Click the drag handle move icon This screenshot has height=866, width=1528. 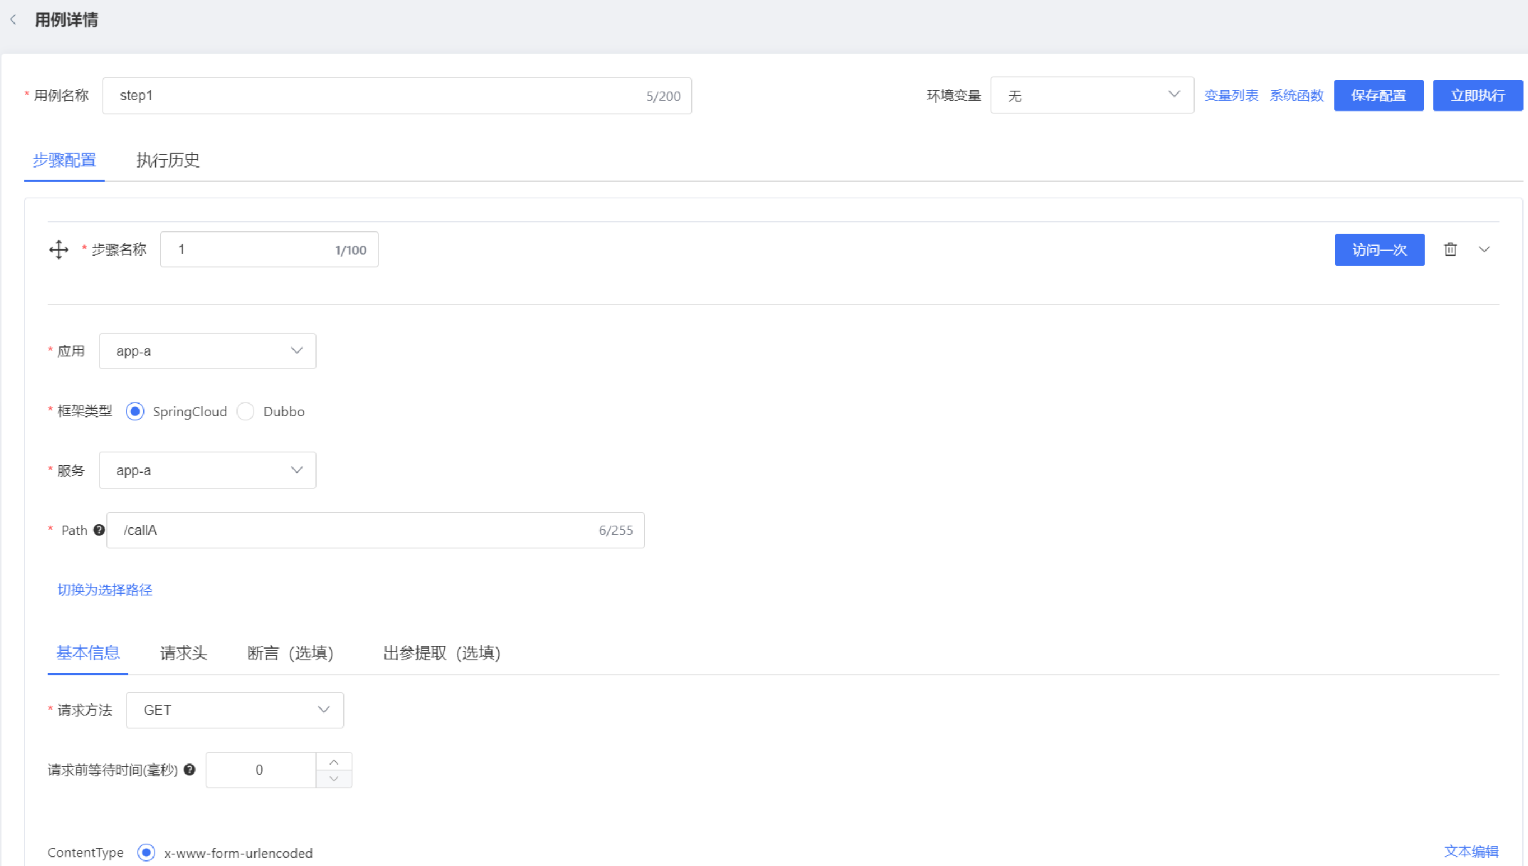(59, 249)
